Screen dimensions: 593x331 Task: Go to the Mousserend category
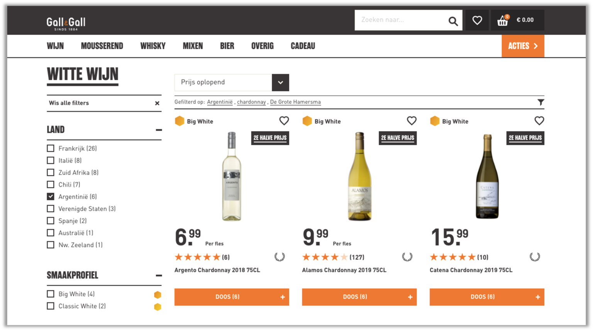coord(102,46)
